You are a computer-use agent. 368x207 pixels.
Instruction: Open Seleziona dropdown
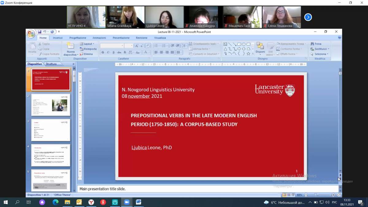[x=319, y=54]
